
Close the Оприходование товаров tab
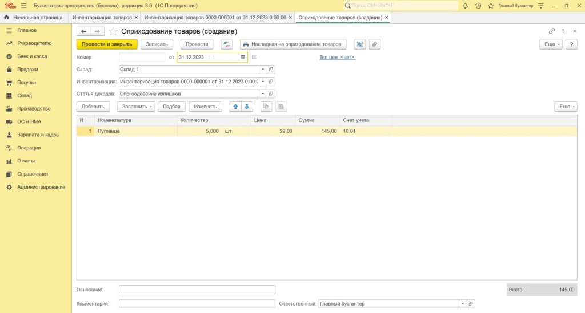387,18
